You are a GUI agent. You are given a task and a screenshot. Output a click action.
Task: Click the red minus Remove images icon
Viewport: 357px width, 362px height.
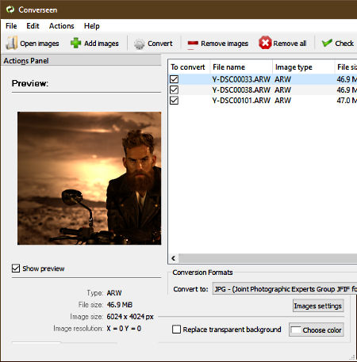(193, 44)
